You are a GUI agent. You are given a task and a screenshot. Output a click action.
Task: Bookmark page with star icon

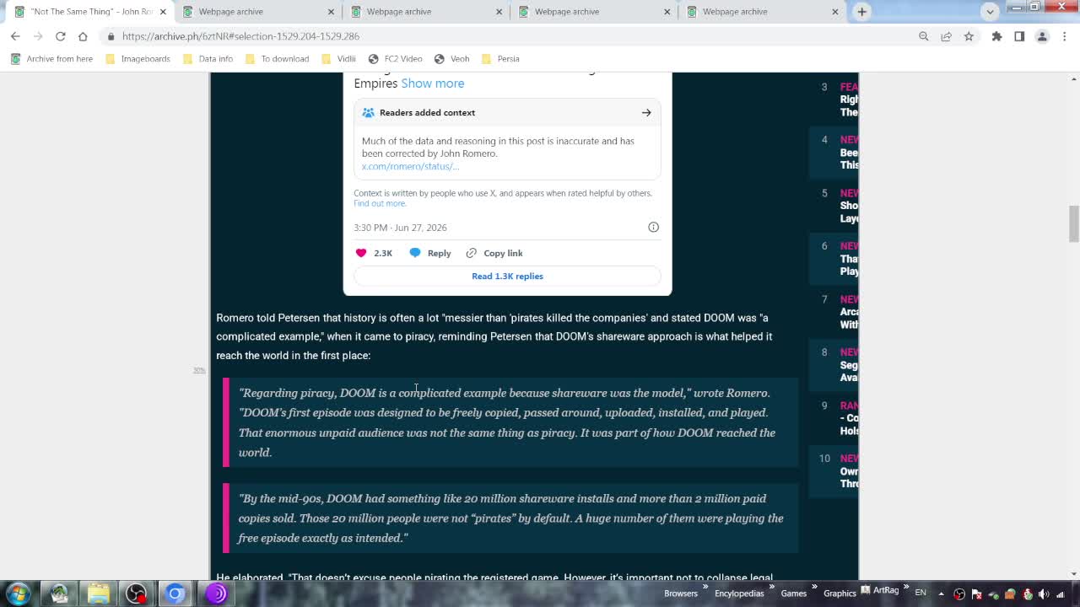point(969,36)
